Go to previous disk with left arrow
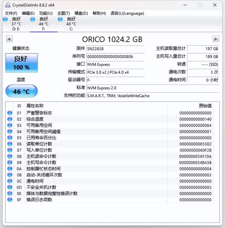 tap(9, 39)
